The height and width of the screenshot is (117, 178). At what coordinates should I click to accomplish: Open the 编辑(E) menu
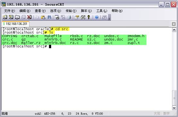(25, 11)
